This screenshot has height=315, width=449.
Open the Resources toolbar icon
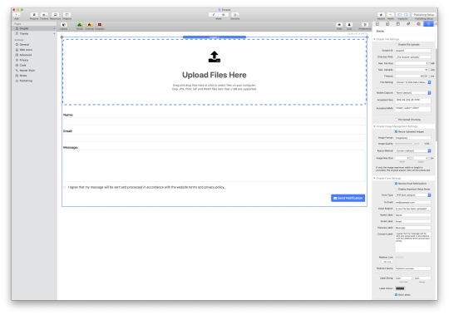55,15
